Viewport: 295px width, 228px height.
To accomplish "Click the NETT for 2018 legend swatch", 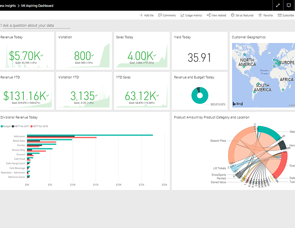I will pos(31,126).
